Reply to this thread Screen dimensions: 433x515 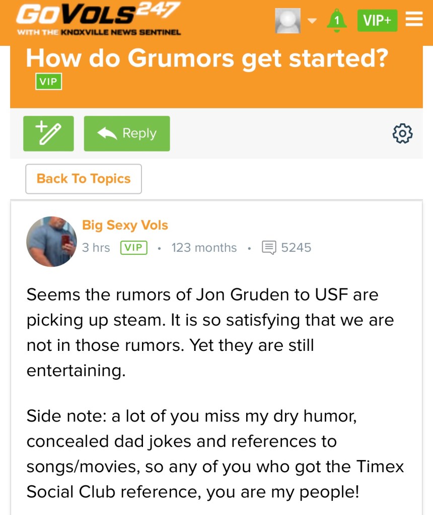(x=127, y=133)
